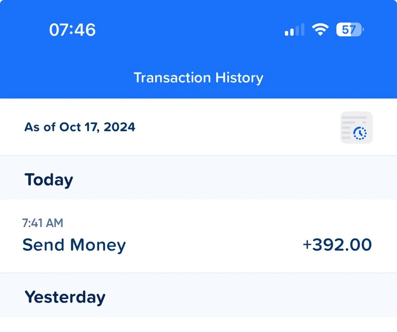Tap the 7:41 AM timestamp
The height and width of the screenshot is (332, 397).
pos(43,223)
